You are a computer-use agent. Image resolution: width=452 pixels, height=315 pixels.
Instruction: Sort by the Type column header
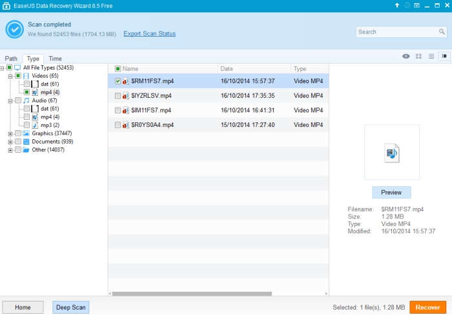310,69
